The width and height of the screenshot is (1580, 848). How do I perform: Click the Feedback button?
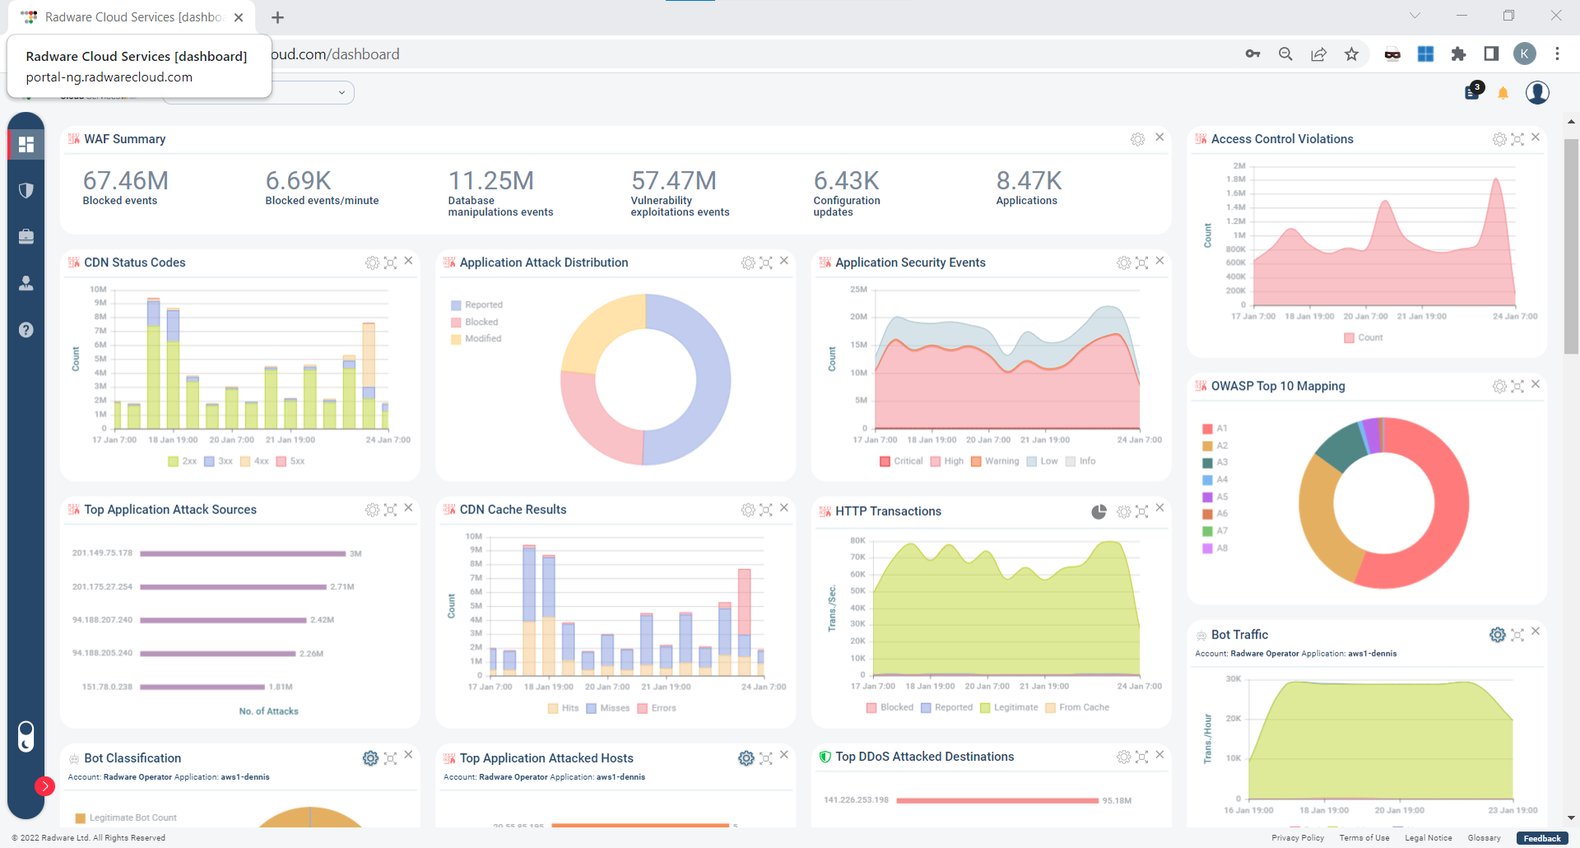pos(1542,838)
